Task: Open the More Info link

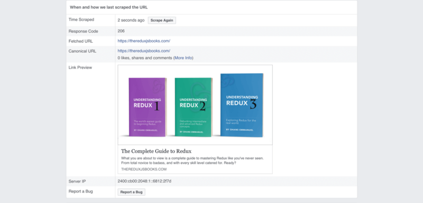Action: coord(183,58)
